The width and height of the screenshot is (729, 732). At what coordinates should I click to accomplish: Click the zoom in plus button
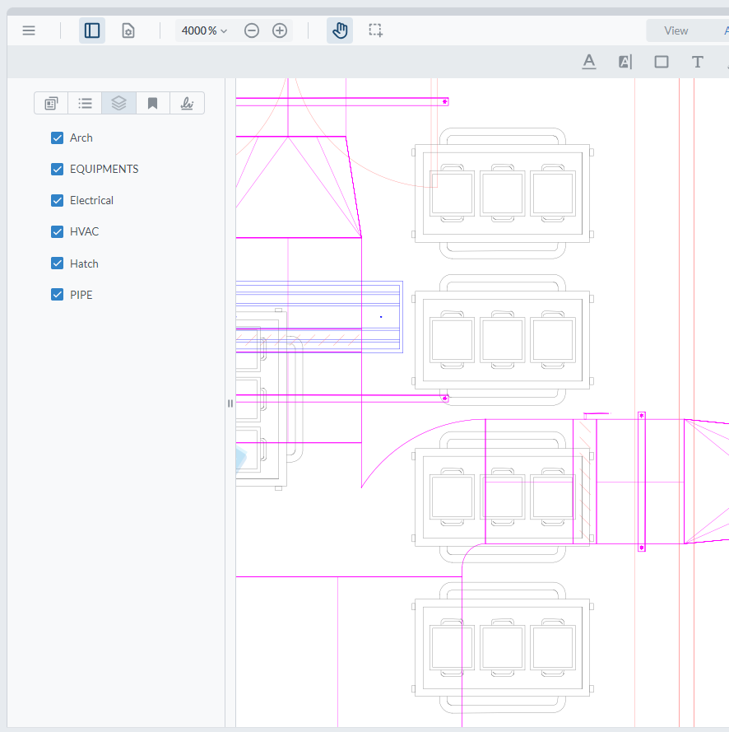pyautogui.click(x=280, y=30)
